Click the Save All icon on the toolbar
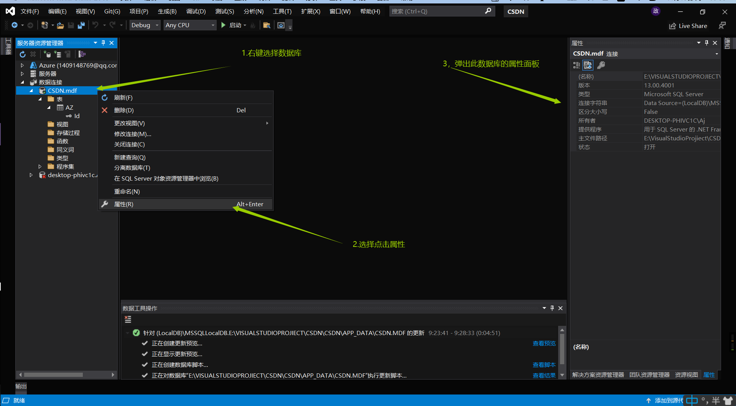736x406 pixels. [81, 25]
